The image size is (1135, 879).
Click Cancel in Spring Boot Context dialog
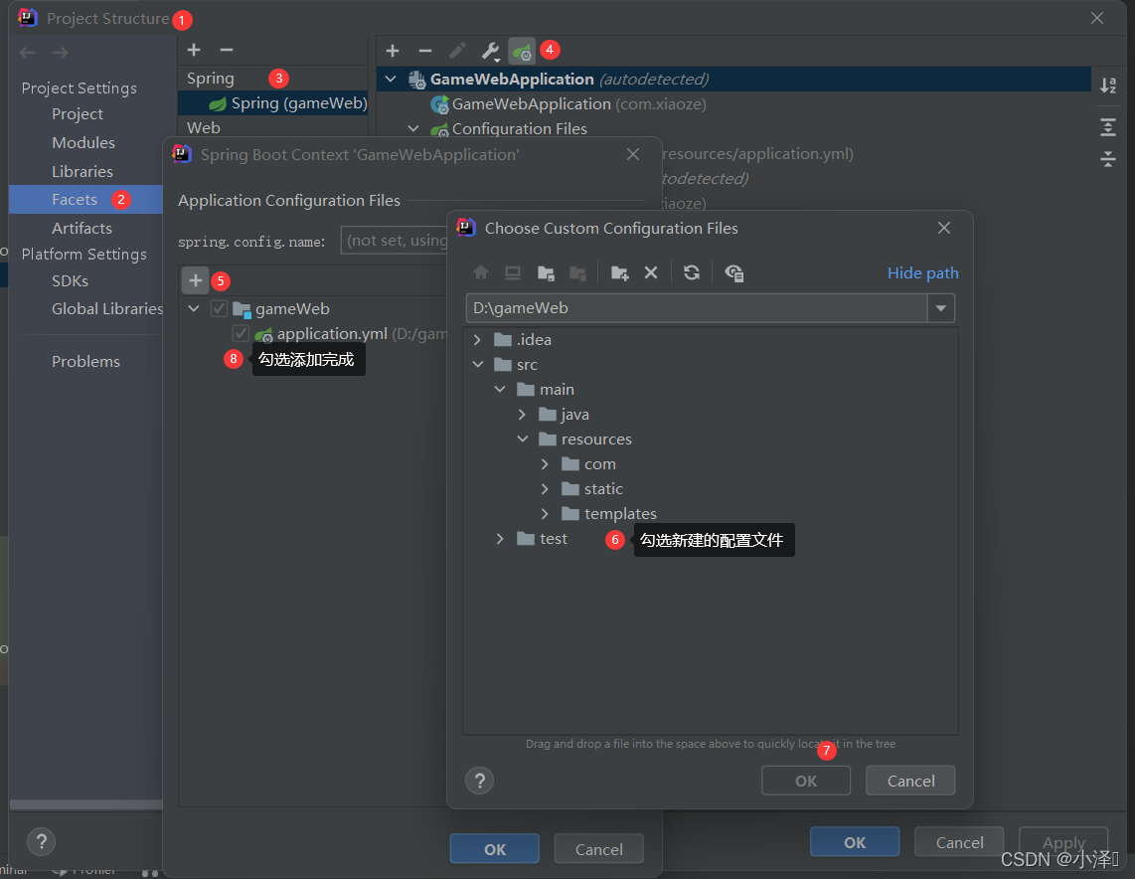[x=598, y=848]
